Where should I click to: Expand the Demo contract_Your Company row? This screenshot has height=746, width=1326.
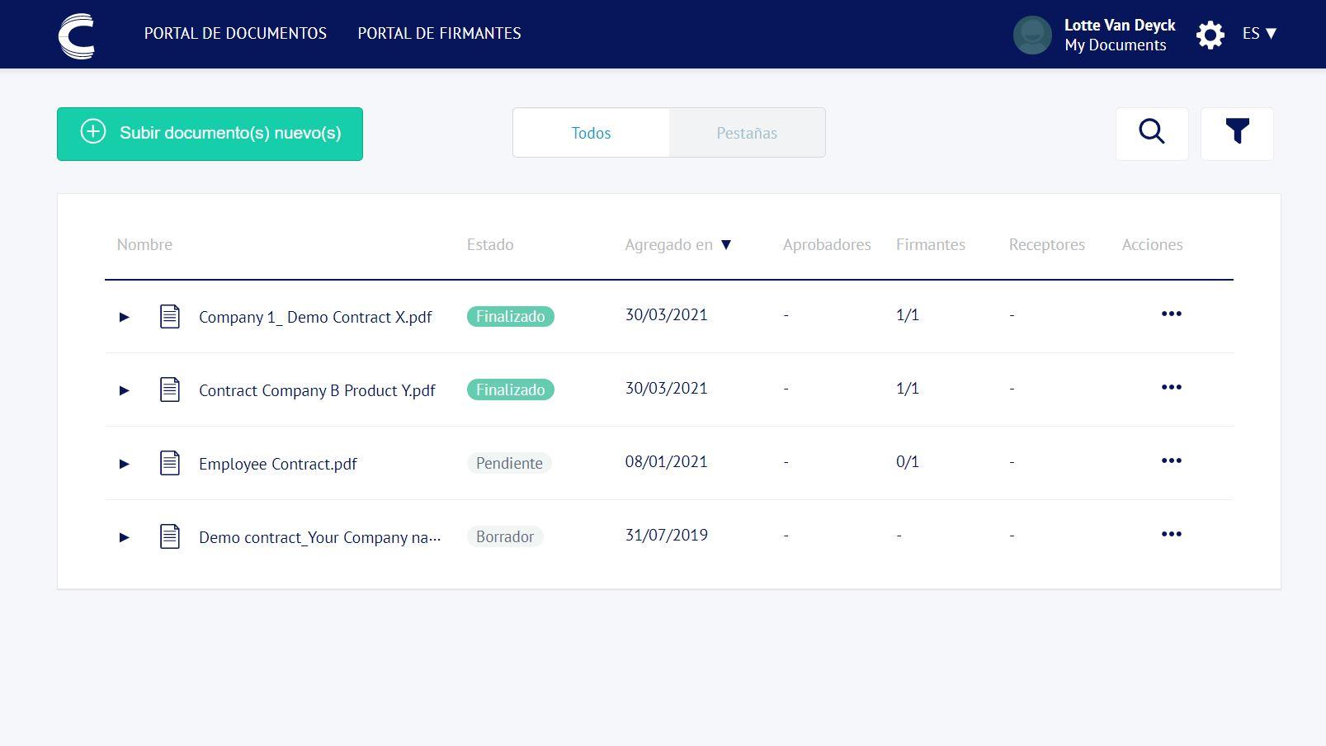[x=124, y=537]
